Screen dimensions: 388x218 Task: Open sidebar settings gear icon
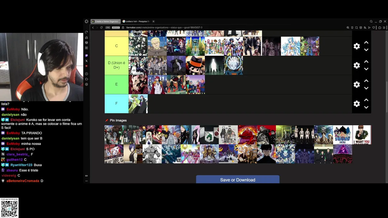click(86, 84)
